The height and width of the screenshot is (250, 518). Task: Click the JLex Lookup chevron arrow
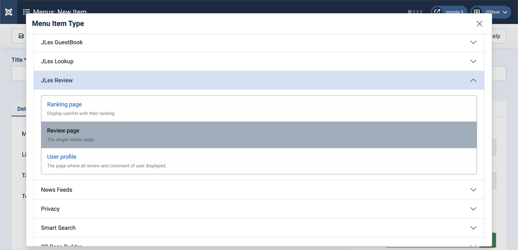pos(473,61)
